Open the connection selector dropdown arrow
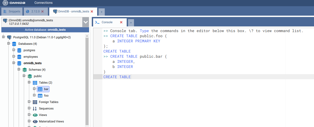Viewport: 314px width, 127px height. pyautogui.click(x=86, y=22)
